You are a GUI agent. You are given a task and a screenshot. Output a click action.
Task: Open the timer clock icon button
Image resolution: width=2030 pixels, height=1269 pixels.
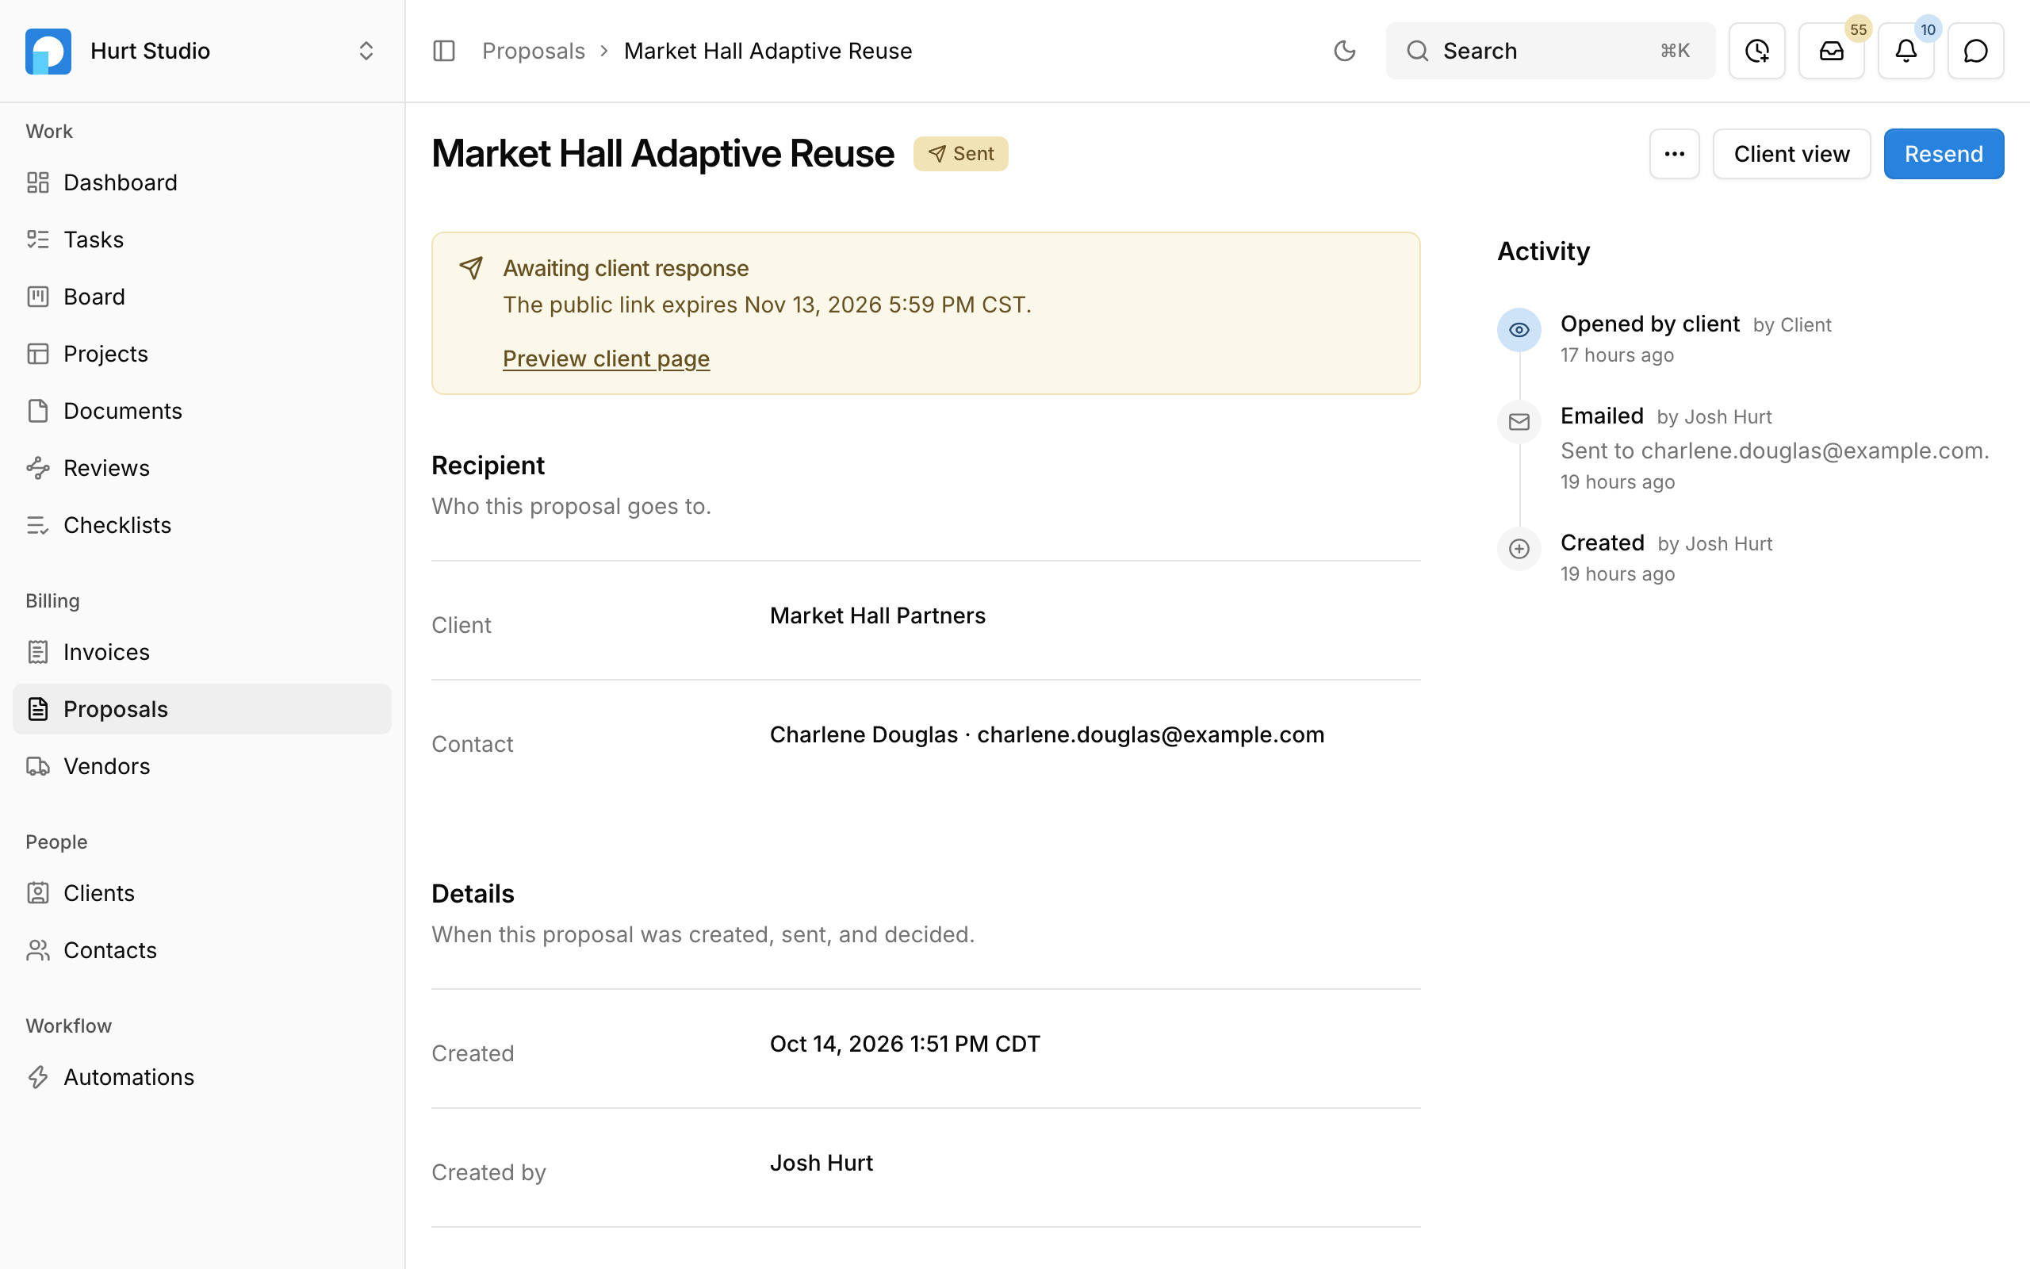(1756, 52)
